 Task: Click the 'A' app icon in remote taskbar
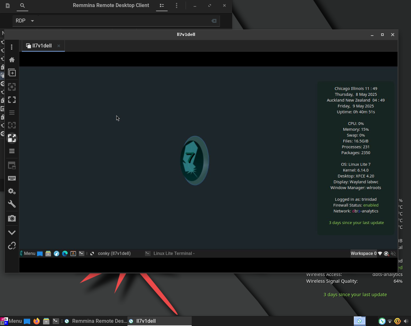coord(73,254)
